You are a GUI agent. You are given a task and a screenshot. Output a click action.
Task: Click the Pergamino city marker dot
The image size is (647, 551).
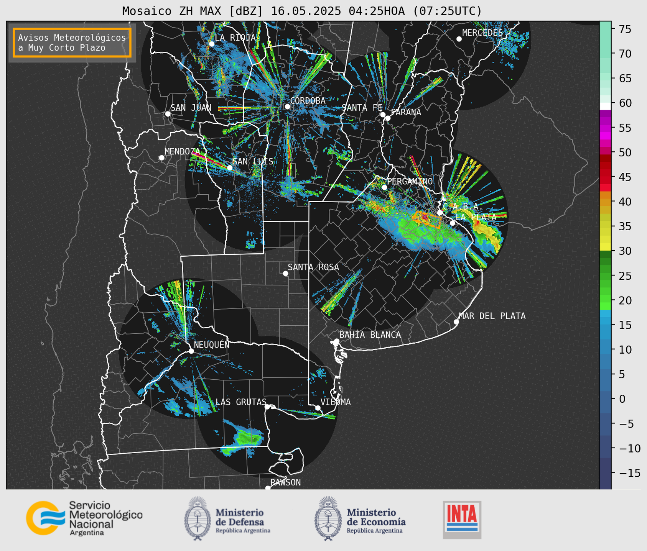[x=384, y=187]
